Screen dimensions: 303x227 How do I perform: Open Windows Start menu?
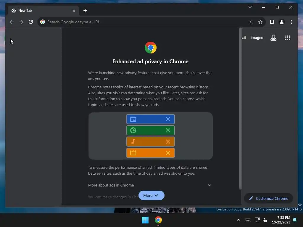145,220
